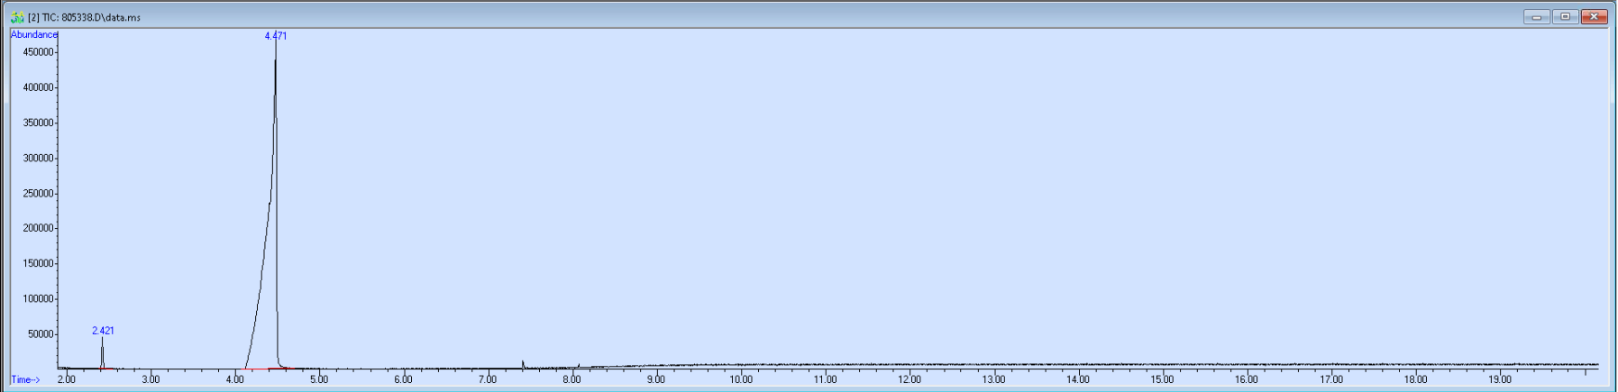Image resolution: width=1618 pixels, height=392 pixels.
Task: Click the 2.421 peak label
Action: pos(103,331)
